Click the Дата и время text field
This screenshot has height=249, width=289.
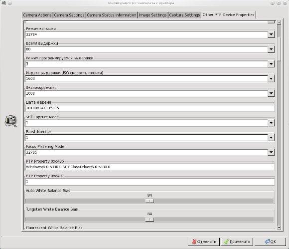149,108
